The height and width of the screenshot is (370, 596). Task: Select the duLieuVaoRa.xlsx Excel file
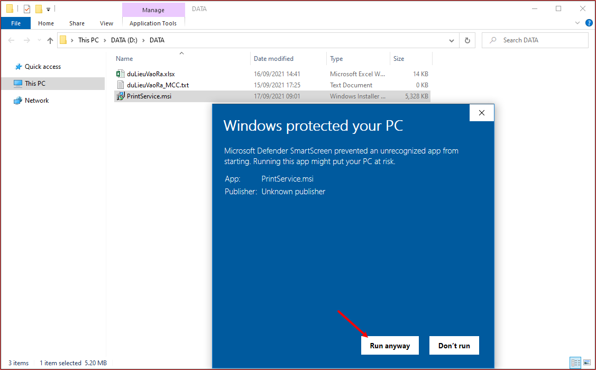coord(150,74)
